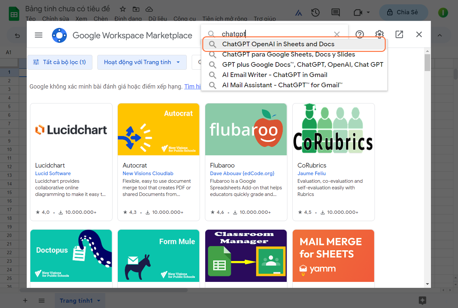Open 'Tất cả bộ lọc (1)' filters
Screen dimensions: 458x308
(x=60, y=62)
